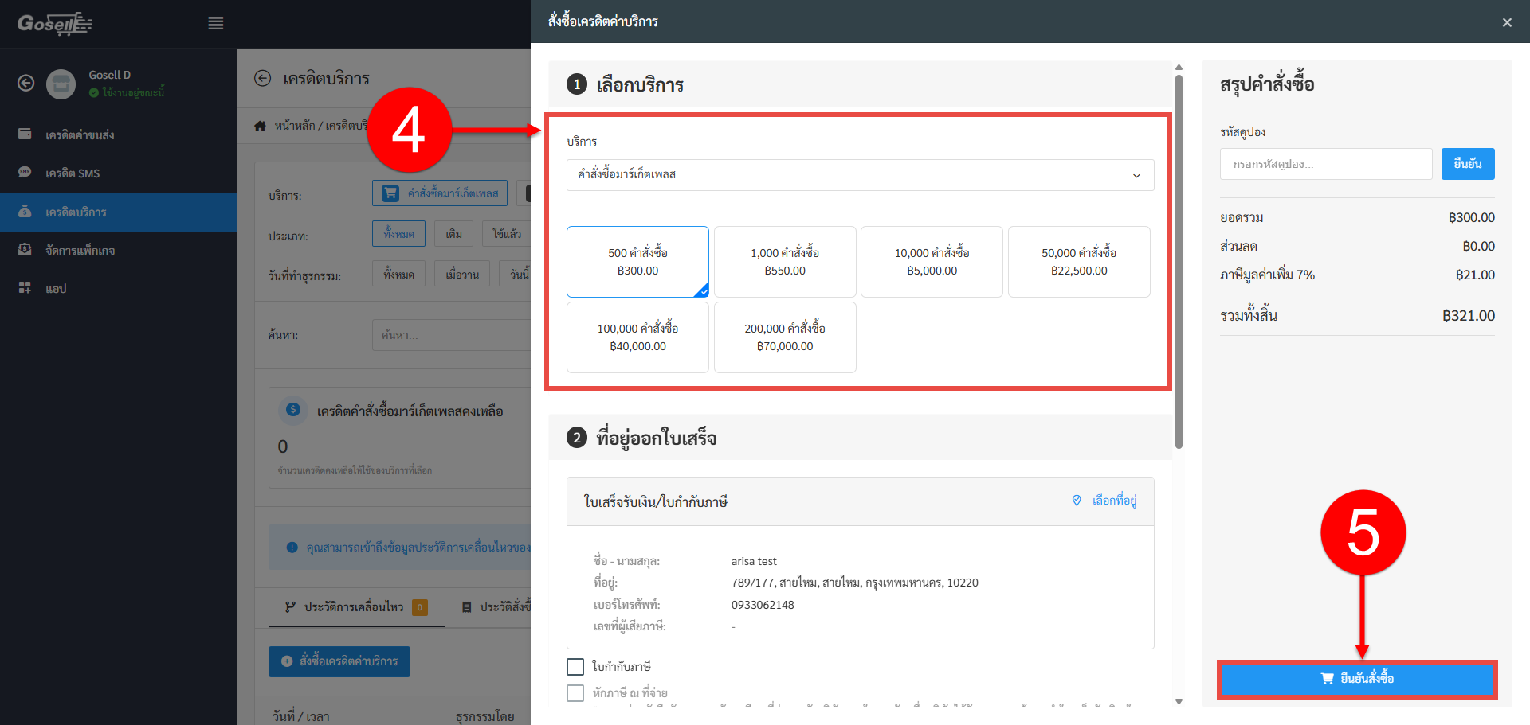Open the SMS credit sidebar icon
This screenshot has width=1530, height=725.
click(25, 173)
